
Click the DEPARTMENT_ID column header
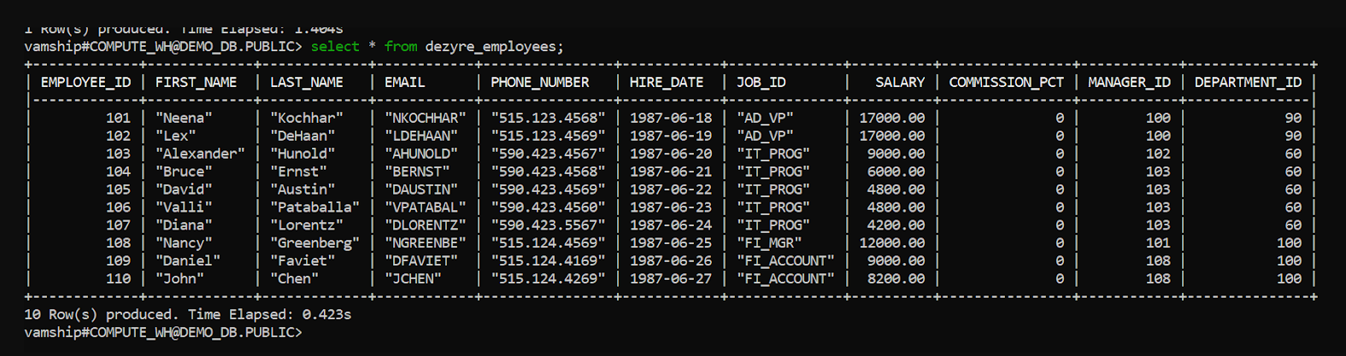click(x=1248, y=82)
